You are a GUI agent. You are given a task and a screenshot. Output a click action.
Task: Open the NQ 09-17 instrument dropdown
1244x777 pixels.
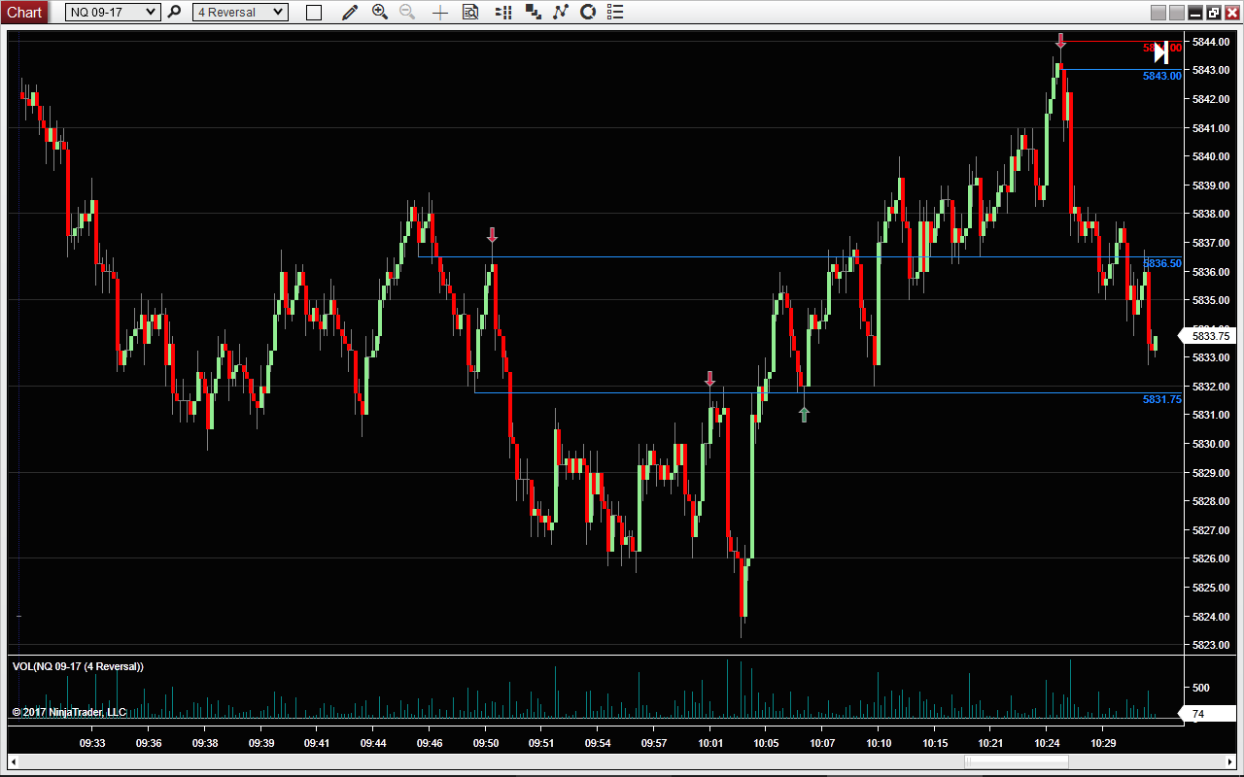point(112,12)
